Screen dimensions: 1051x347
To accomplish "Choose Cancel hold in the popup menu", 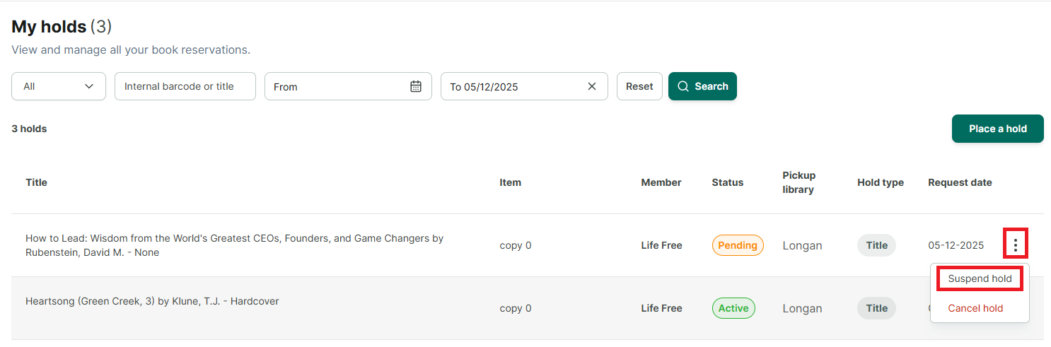I will [975, 308].
